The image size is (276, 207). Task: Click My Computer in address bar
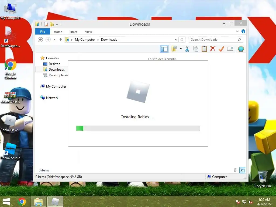click(x=85, y=40)
